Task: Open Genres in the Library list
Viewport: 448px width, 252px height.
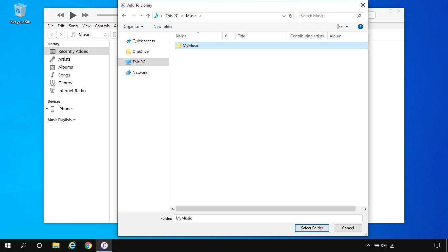Action: (65, 83)
